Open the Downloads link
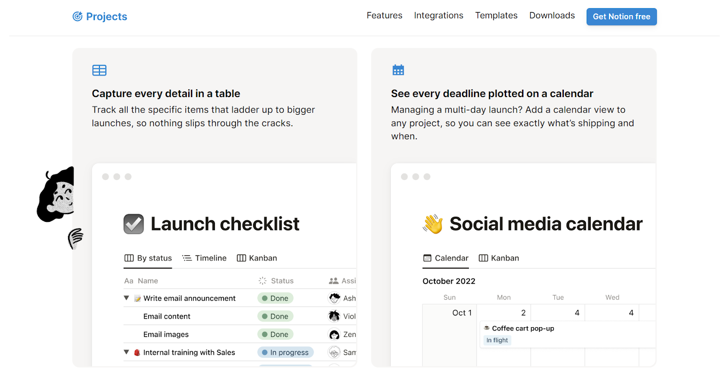This screenshot has width=727, height=377. pos(552,15)
